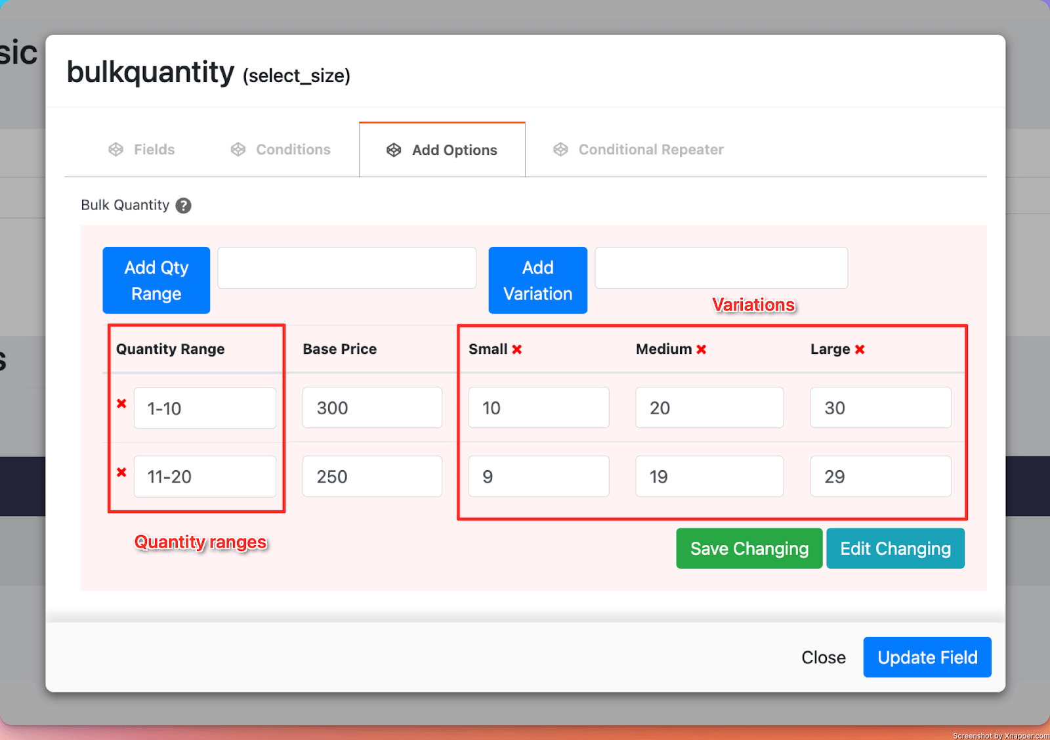Close the bulkquantity dialog

823,657
